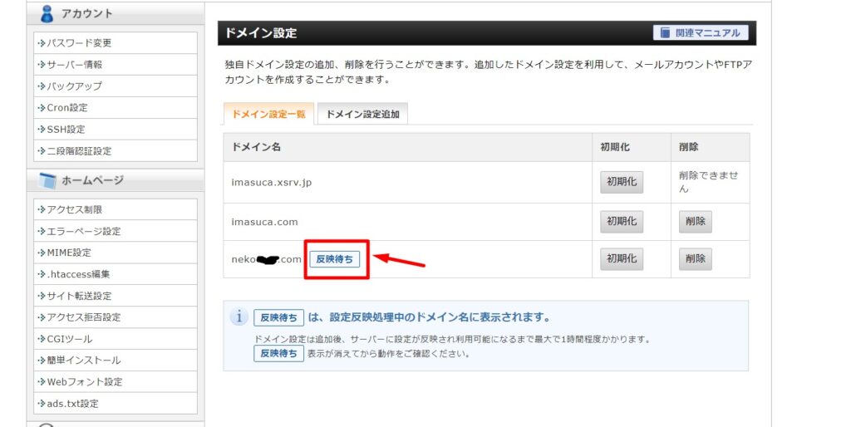Screen dimensions: 851x427
Task: Click the arrow bullet beside CGIツール
Action: pos(42,339)
